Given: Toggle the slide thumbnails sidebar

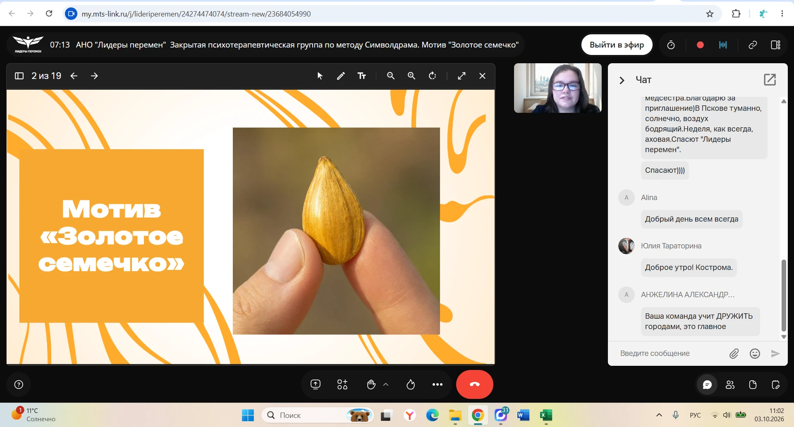Looking at the screenshot, I should 19,76.
